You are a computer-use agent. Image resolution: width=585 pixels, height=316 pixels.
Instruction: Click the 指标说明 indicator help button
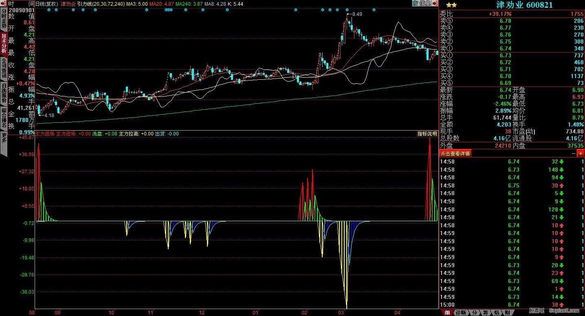[x=427, y=133]
